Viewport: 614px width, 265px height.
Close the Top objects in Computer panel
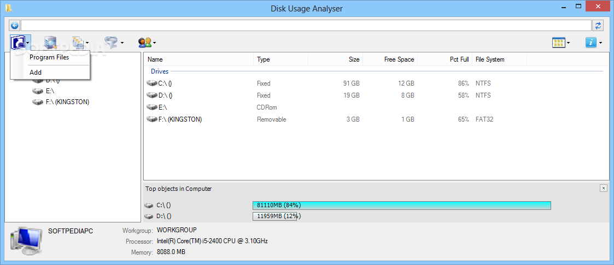(603, 189)
